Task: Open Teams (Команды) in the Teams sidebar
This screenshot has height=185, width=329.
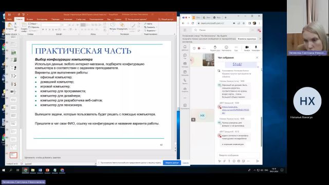Action: point(185,64)
